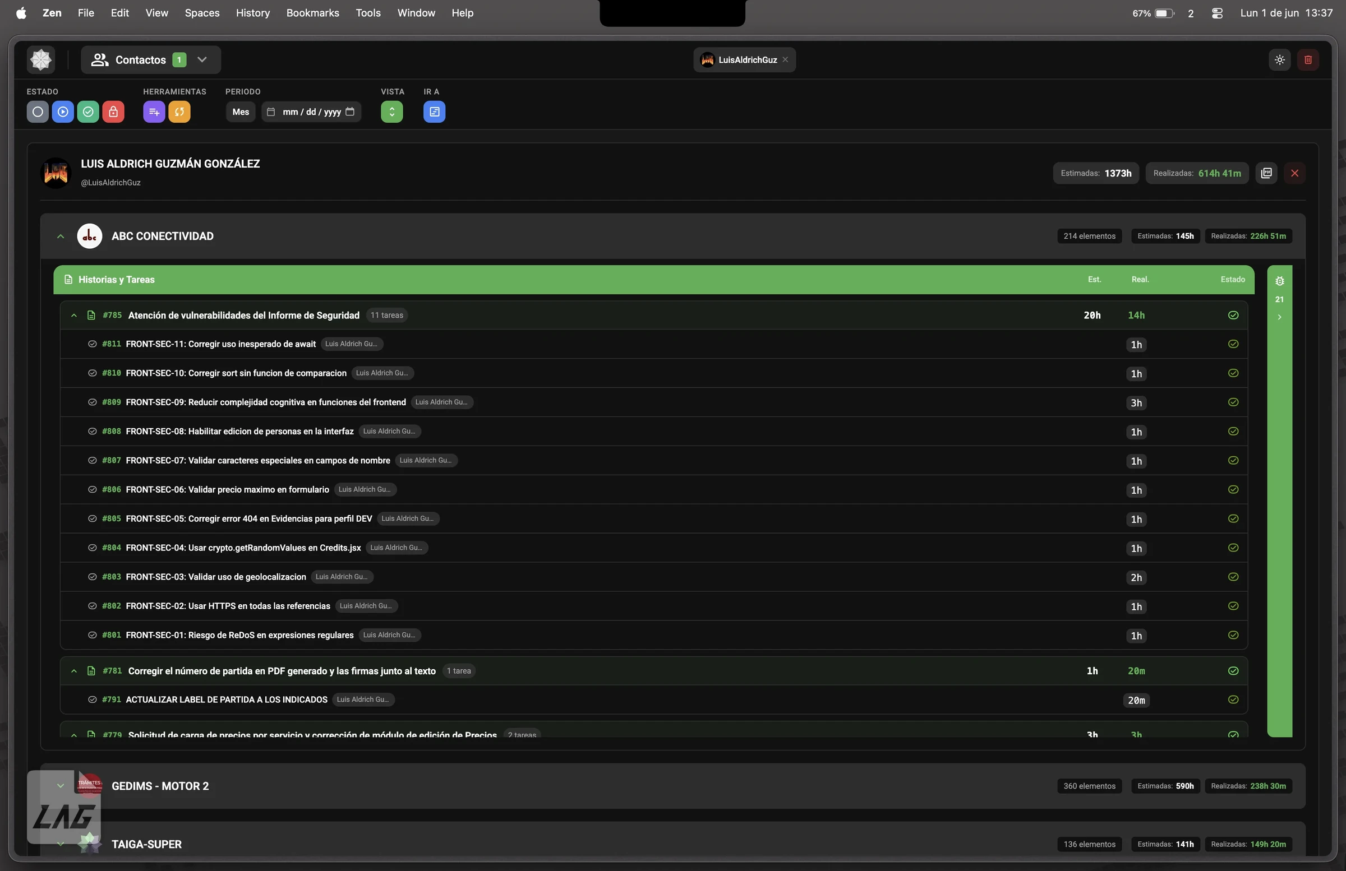1346x871 pixels.
Task: Open macOS Control Center icon
Action: click(1218, 13)
